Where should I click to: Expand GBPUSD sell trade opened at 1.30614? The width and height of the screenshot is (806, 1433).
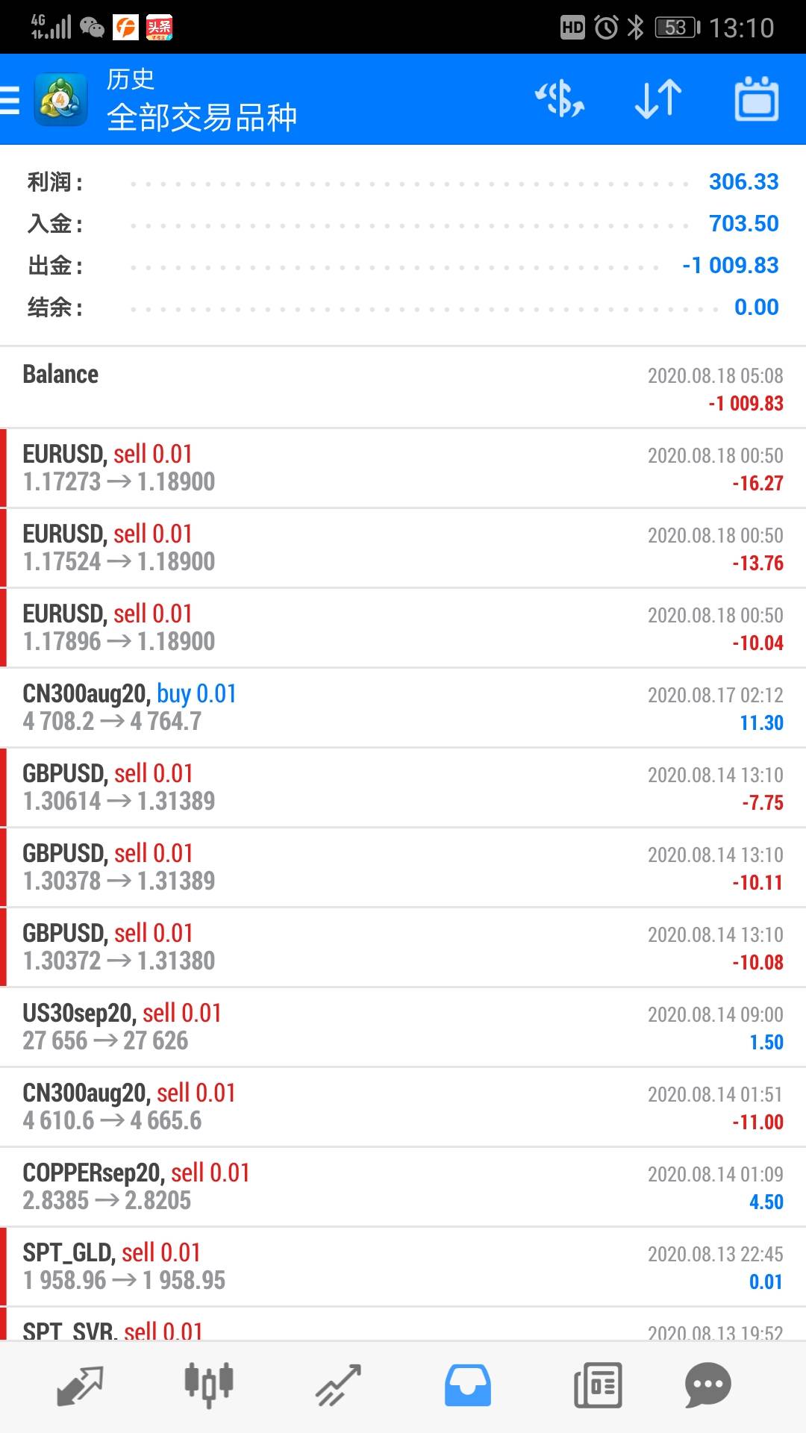(x=403, y=787)
